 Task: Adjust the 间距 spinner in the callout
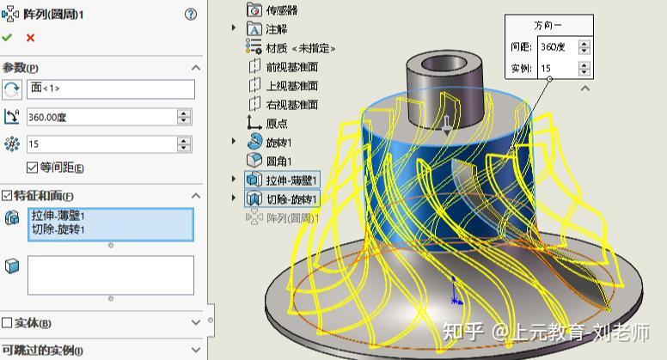coord(584,46)
